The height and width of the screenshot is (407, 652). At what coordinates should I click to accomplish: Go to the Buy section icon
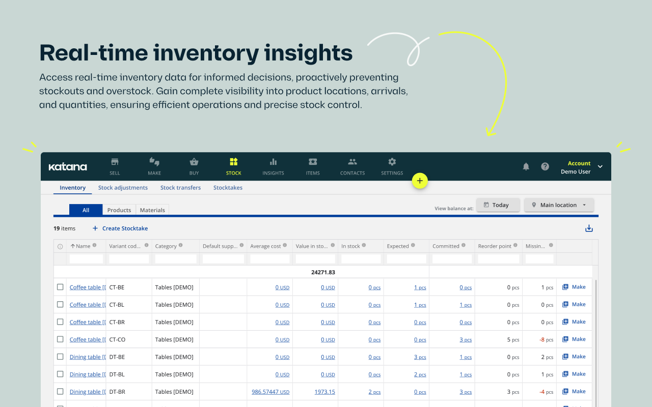(194, 162)
